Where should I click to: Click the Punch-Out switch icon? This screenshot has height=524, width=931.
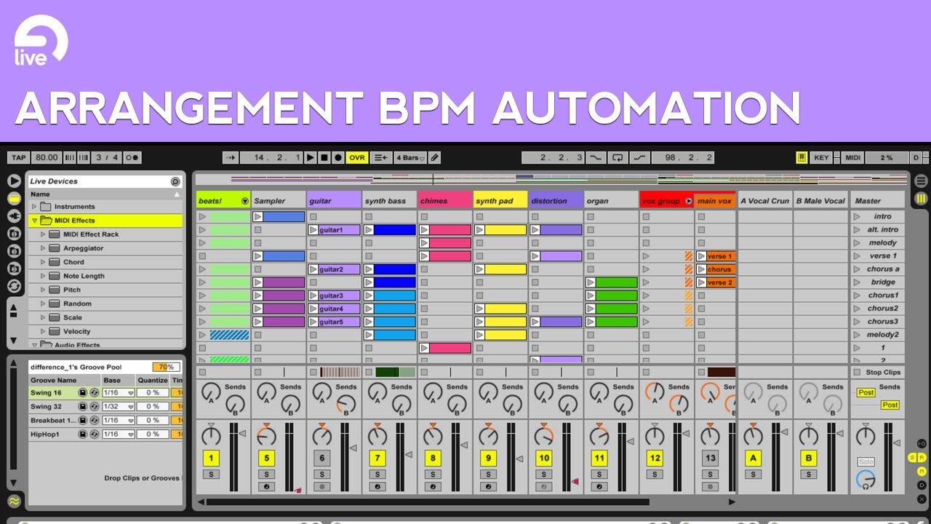[x=639, y=157]
